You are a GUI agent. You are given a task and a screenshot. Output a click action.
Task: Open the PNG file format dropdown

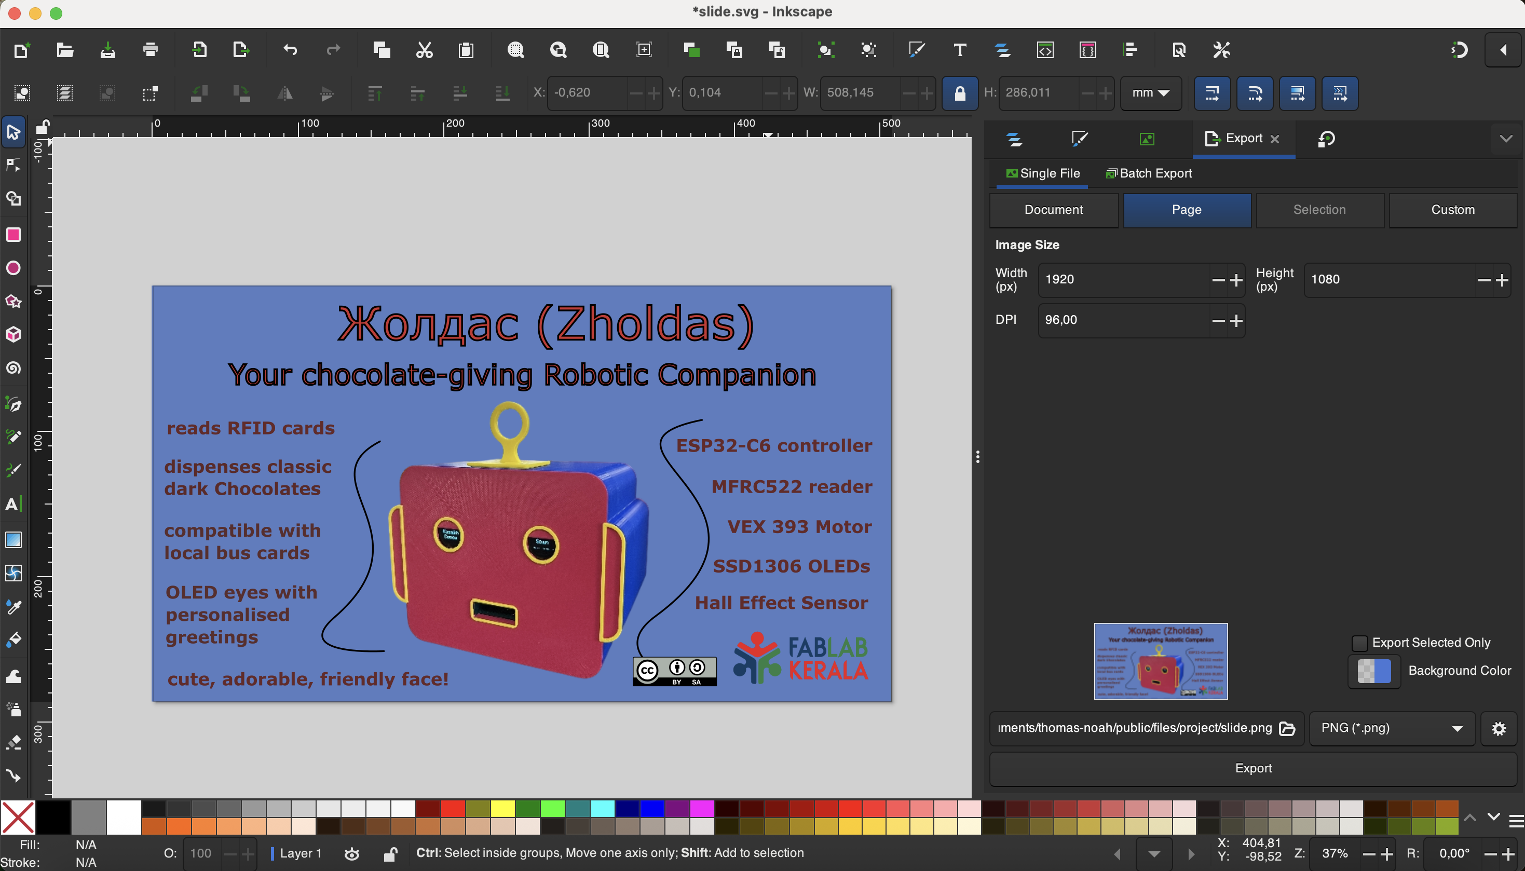[x=1391, y=728]
